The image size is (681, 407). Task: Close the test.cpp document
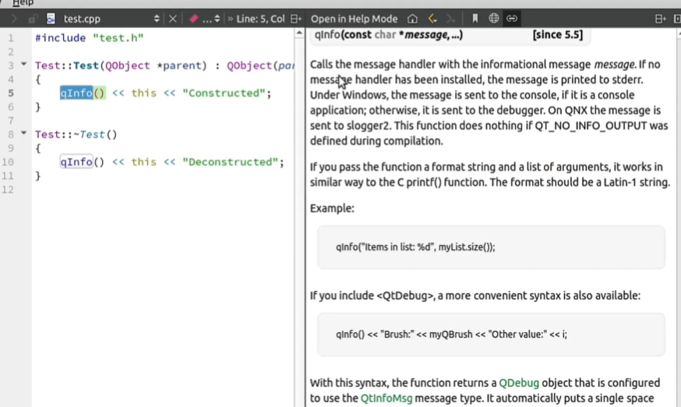click(x=172, y=19)
